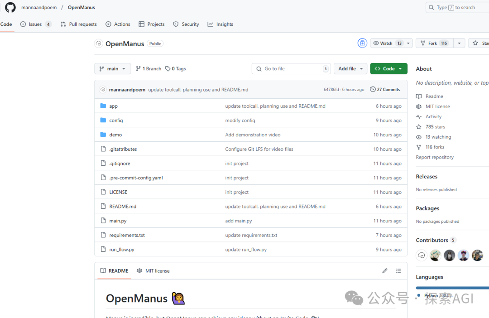
Task: Open the config folder
Action: coord(116,120)
